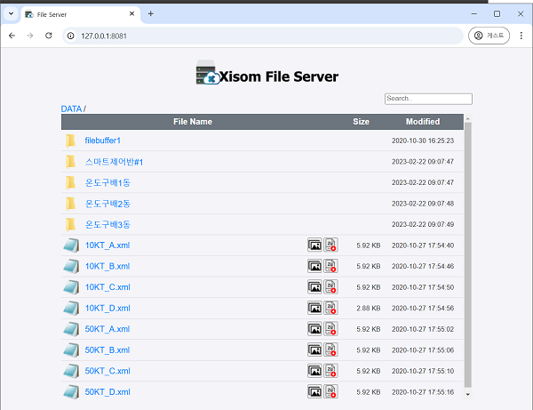Go back to the previous page
Screen dimensions: 533x410
(x=12, y=36)
